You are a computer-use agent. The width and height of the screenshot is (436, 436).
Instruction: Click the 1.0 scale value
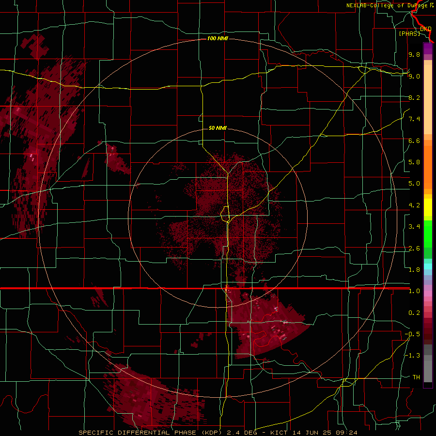pyautogui.click(x=414, y=291)
